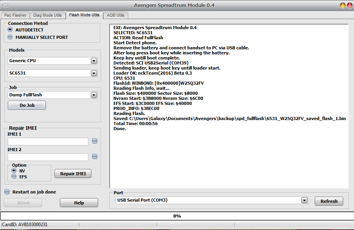Tick the checkbox next to IMEI 2
Image resolution: width=354 pixels, height=230 pixels.
pyautogui.click(x=94, y=157)
